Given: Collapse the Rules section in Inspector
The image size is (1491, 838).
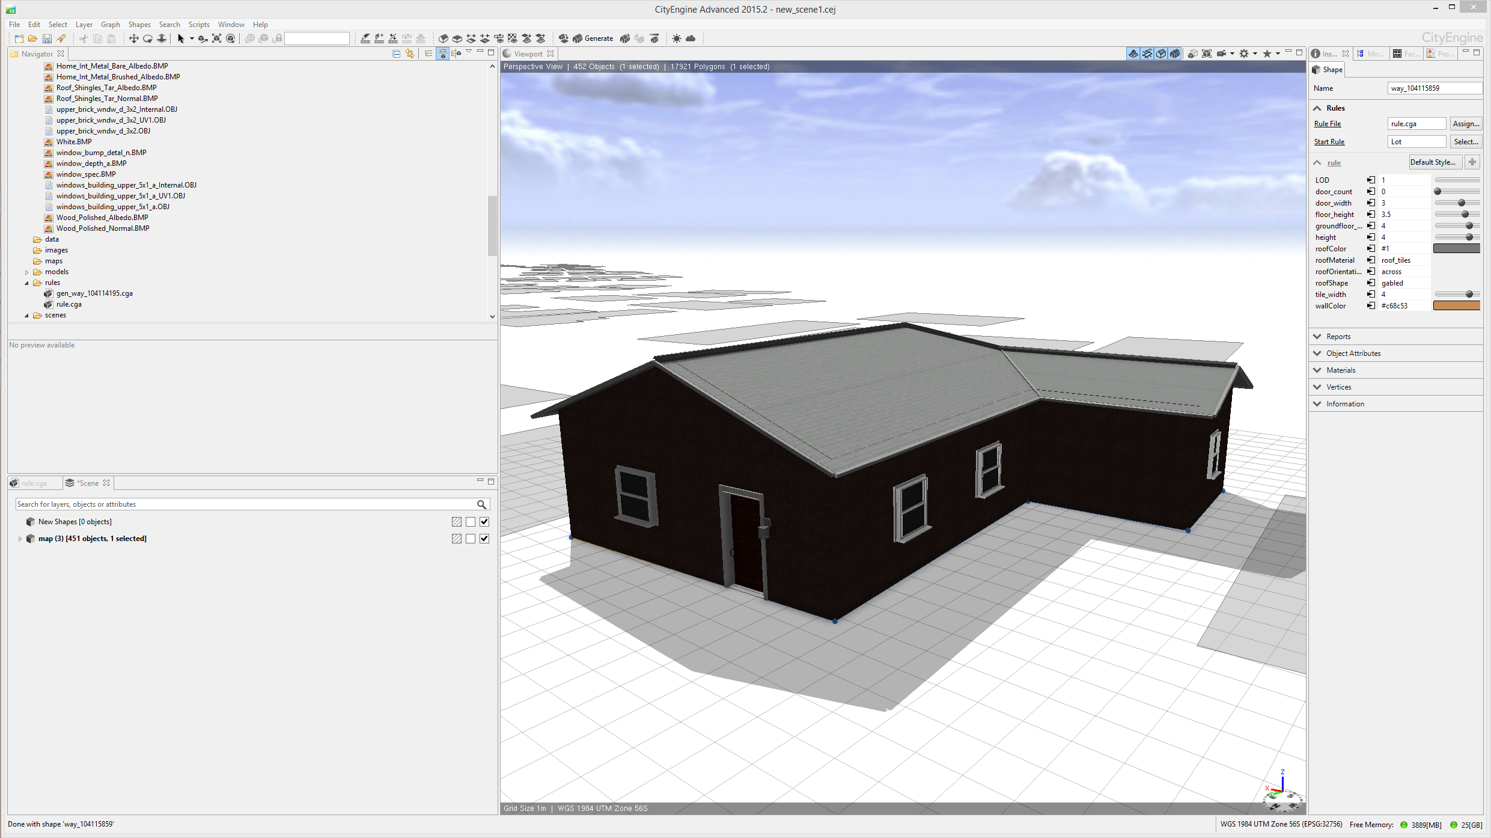Looking at the screenshot, I should (x=1317, y=108).
